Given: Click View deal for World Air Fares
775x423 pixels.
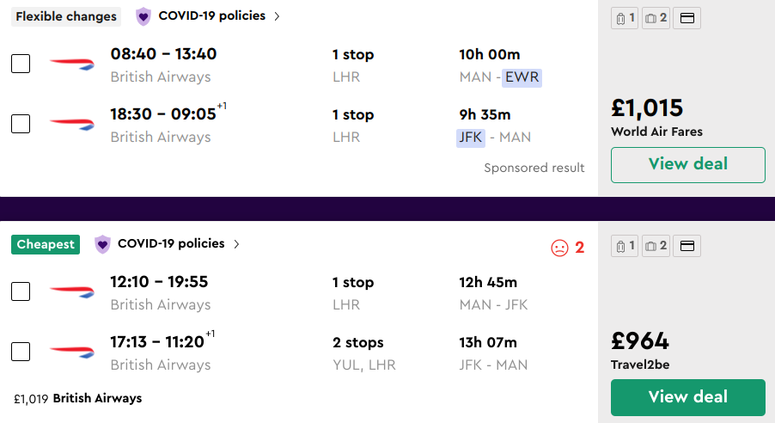Looking at the screenshot, I should (x=687, y=164).
